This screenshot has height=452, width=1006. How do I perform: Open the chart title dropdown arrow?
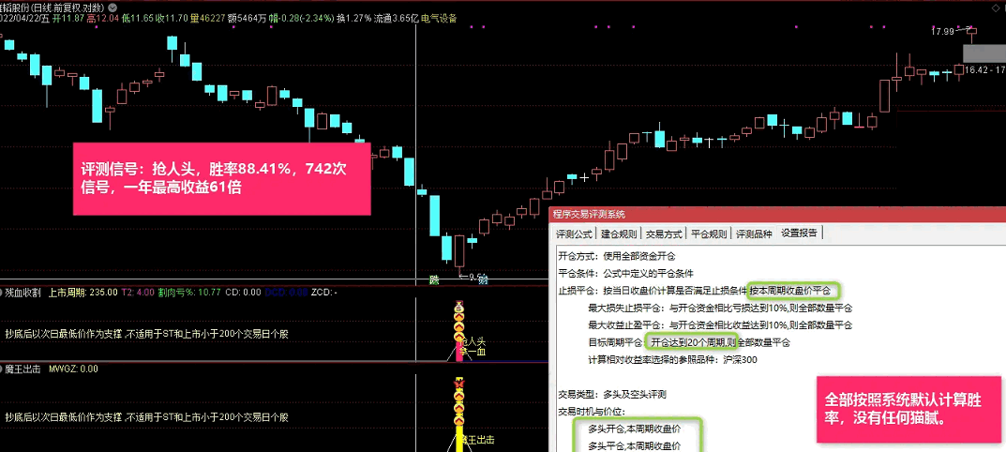coord(113,8)
